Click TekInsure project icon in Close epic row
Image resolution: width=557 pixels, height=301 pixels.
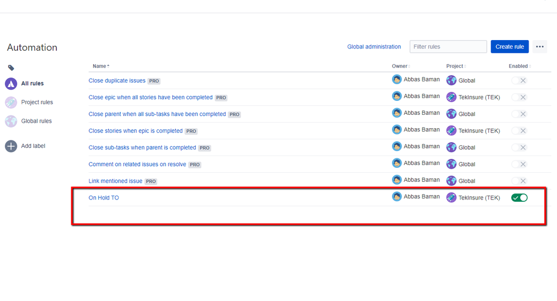pyautogui.click(x=451, y=97)
